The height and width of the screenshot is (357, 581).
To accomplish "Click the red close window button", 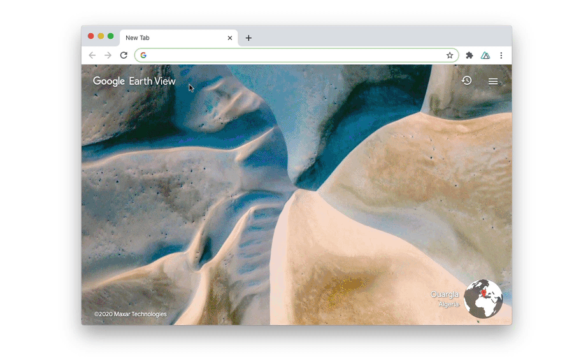I will pyautogui.click(x=90, y=36).
